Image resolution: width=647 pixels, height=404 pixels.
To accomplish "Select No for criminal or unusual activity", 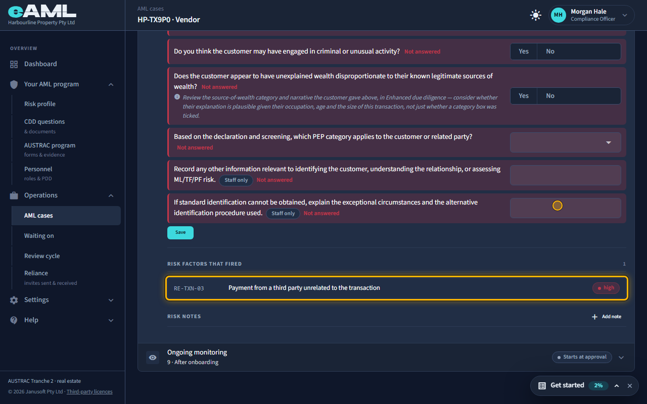I will (x=550, y=52).
